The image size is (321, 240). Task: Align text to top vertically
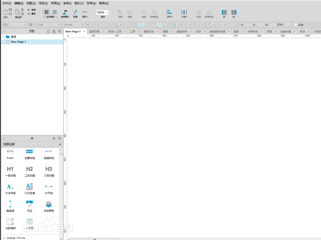(x=154, y=25)
